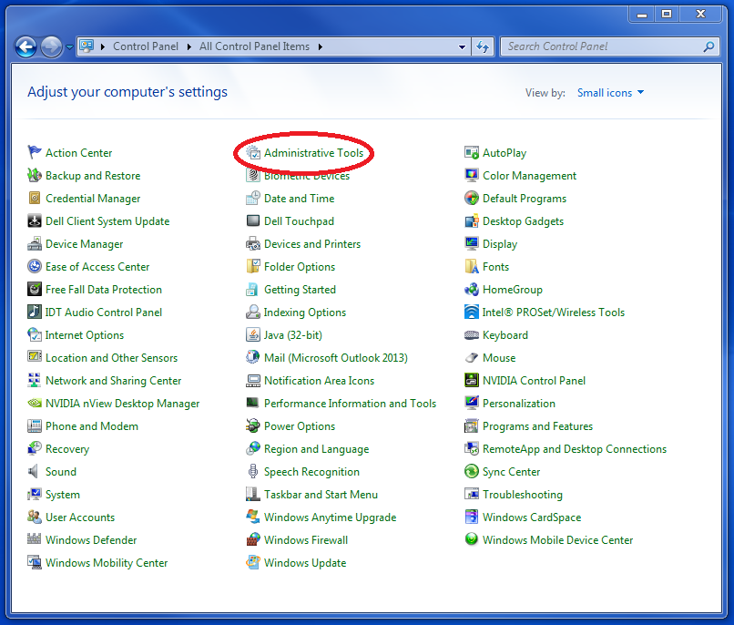Open the User Accounts icon
The width and height of the screenshot is (734, 625).
pos(35,517)
